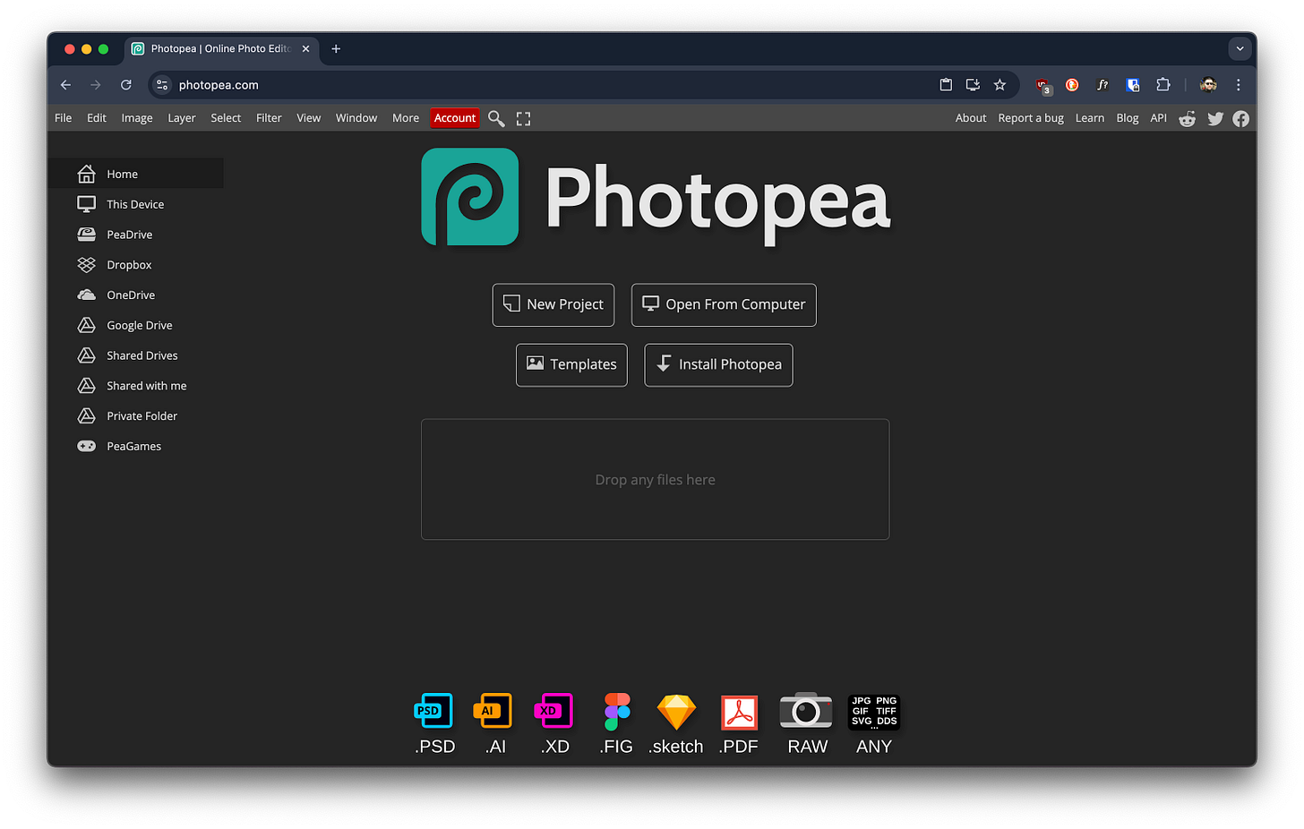The height and width of the screenshot is (829, 1304).
Task: Click the install app icon in address bar
Action: click(x=973, y=85)
